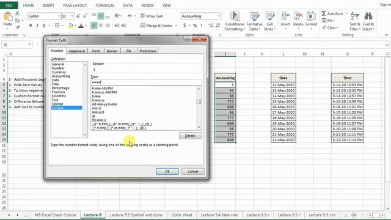Toggle Italic formatting

click(x=37, y=26)
